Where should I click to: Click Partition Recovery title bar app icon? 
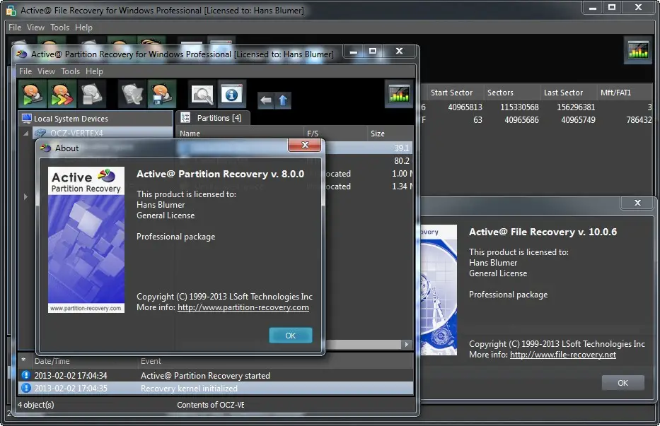(x=22, y=54)
